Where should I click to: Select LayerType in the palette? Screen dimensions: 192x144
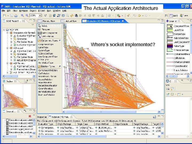pos(43,47)
